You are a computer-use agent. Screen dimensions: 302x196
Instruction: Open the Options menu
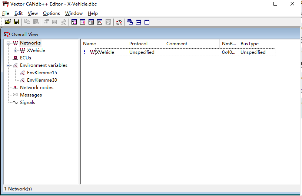[52, 13]
